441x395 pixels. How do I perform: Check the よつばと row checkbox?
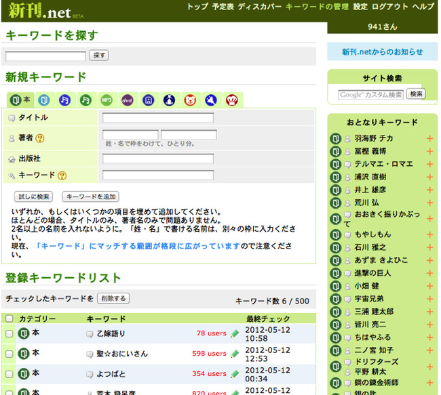click(9, 374)
